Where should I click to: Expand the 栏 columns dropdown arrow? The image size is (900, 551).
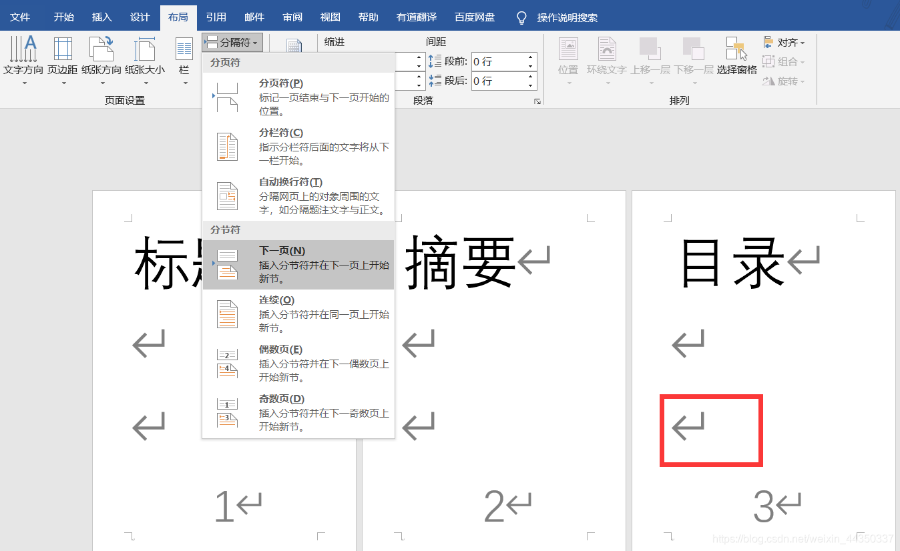pos(185,83)
